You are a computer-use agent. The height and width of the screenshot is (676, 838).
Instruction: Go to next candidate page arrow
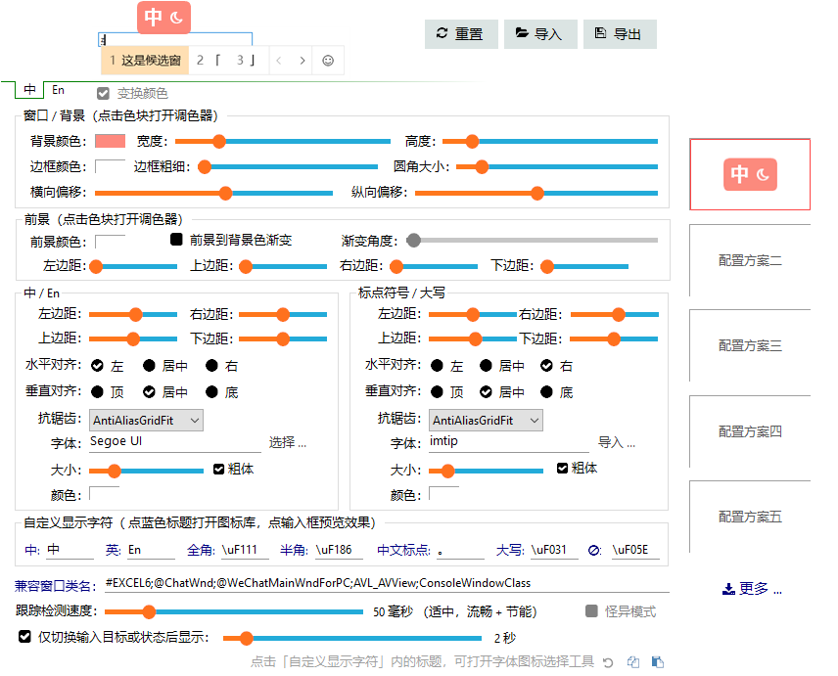303,61
